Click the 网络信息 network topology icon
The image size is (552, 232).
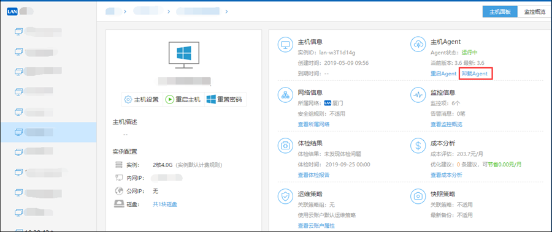(x=285, y=94)
